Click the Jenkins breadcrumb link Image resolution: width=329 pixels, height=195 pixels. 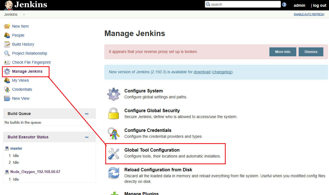[x=11, y=14]
